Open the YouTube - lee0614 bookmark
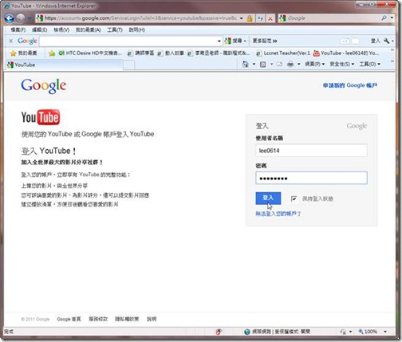The height and width of the screenshot is (342, 402). 346,53
